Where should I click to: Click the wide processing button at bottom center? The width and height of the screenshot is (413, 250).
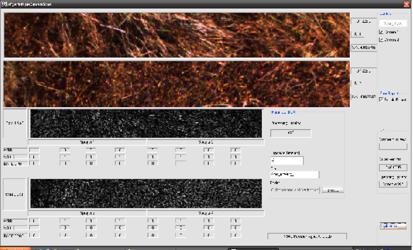(307, 236)
